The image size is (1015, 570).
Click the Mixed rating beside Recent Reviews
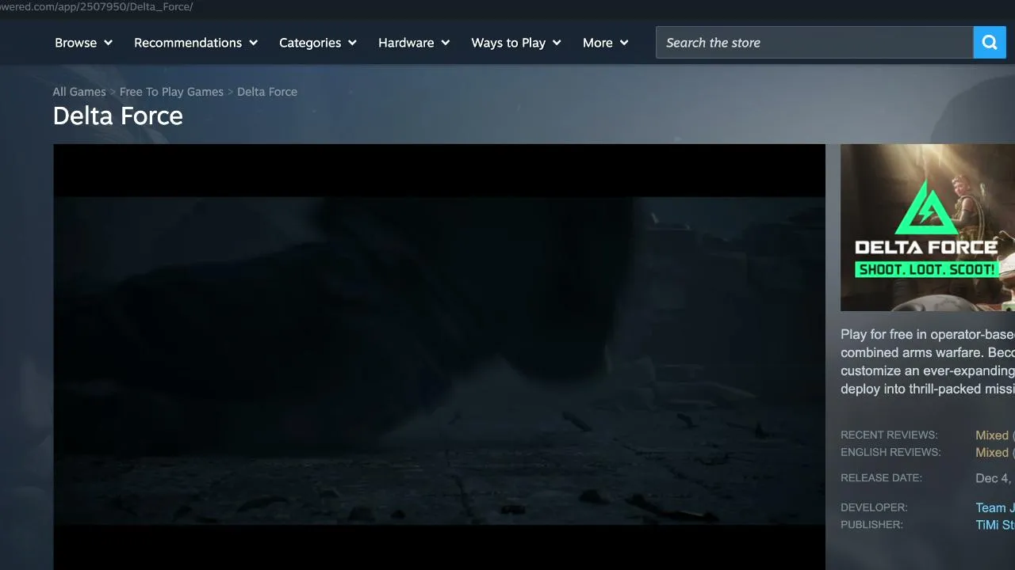[x=992, y=435]
